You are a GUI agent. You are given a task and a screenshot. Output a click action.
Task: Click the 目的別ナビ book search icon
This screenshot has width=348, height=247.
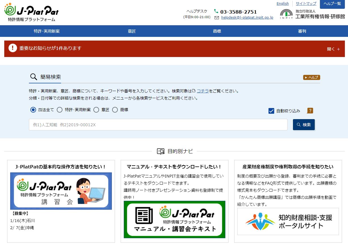[161, 151]
